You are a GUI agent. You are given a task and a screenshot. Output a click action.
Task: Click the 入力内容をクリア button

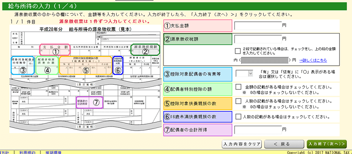(242, 144)
